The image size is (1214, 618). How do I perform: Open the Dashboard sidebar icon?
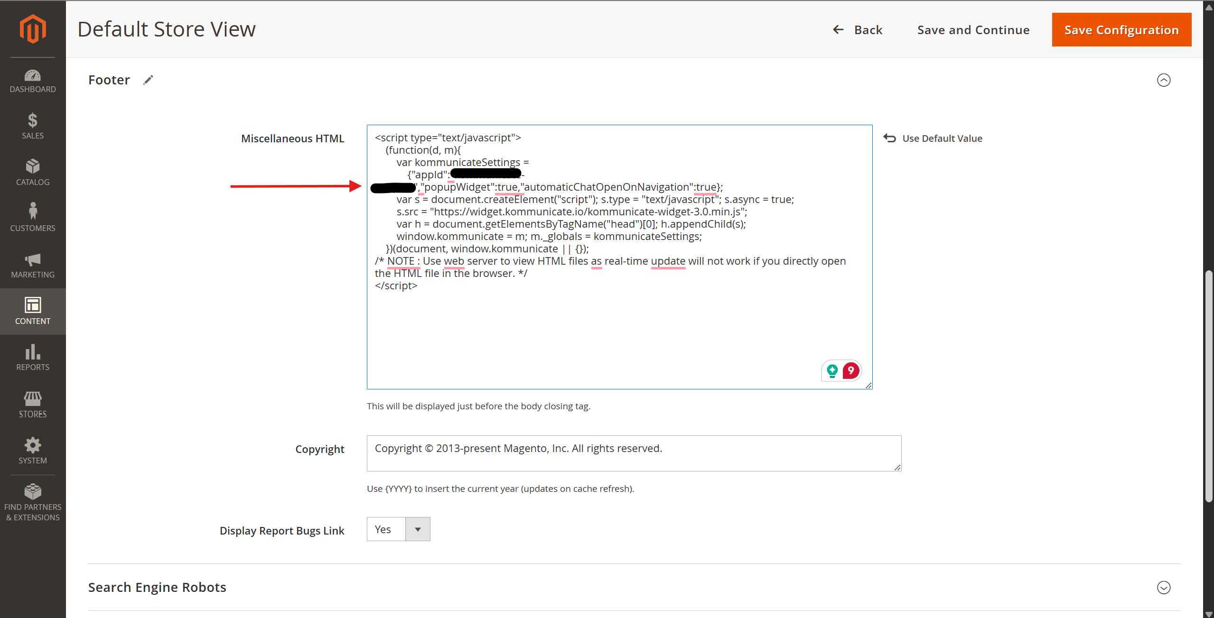coord(33,75)
